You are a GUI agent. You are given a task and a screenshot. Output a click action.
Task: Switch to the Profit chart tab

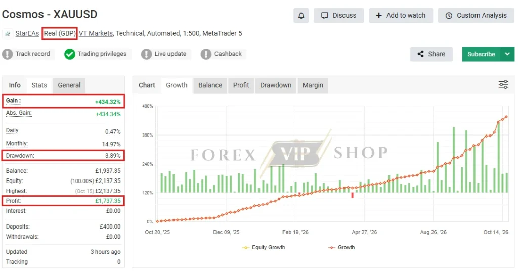coord(241,85)
